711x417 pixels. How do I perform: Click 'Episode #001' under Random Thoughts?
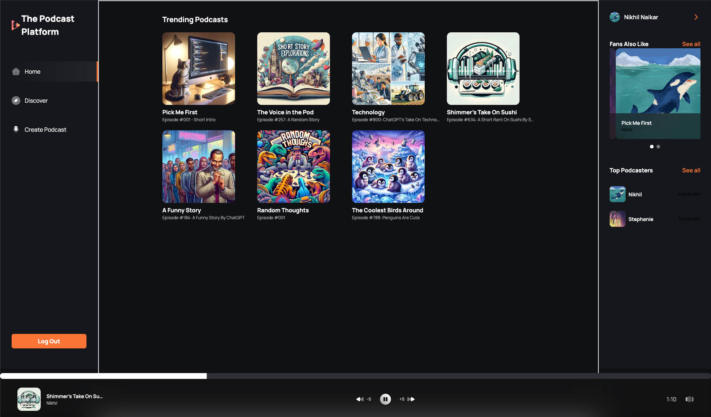(x=271, y=218)
